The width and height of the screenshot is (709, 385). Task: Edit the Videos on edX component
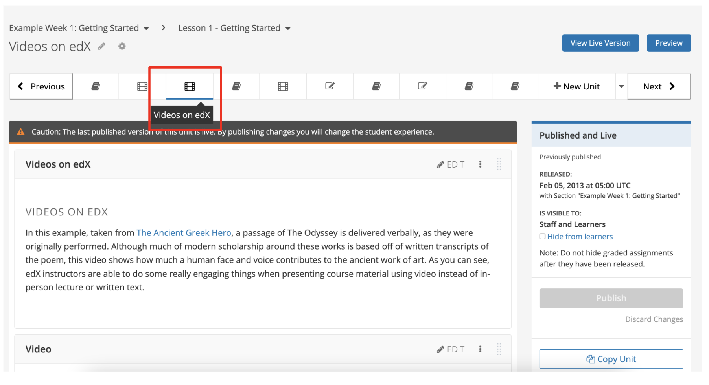(450, 164)
